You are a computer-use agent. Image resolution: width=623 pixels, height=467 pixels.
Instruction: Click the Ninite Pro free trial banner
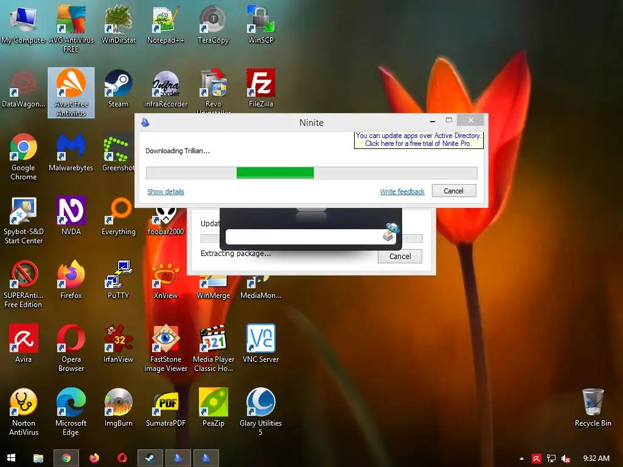(x=419, y=140)
